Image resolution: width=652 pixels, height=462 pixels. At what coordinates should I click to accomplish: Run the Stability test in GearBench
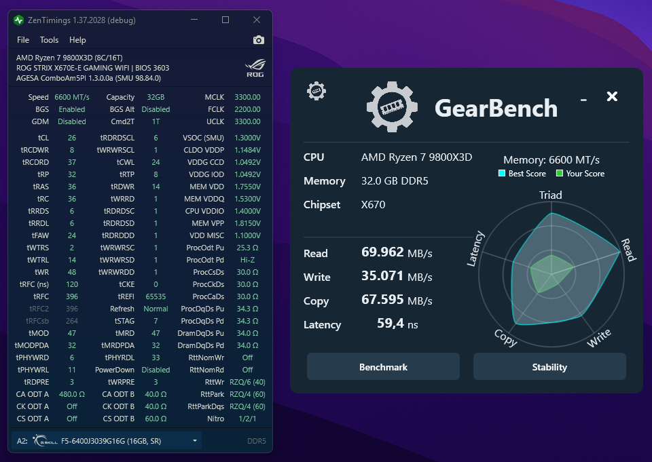click(549, 367)
